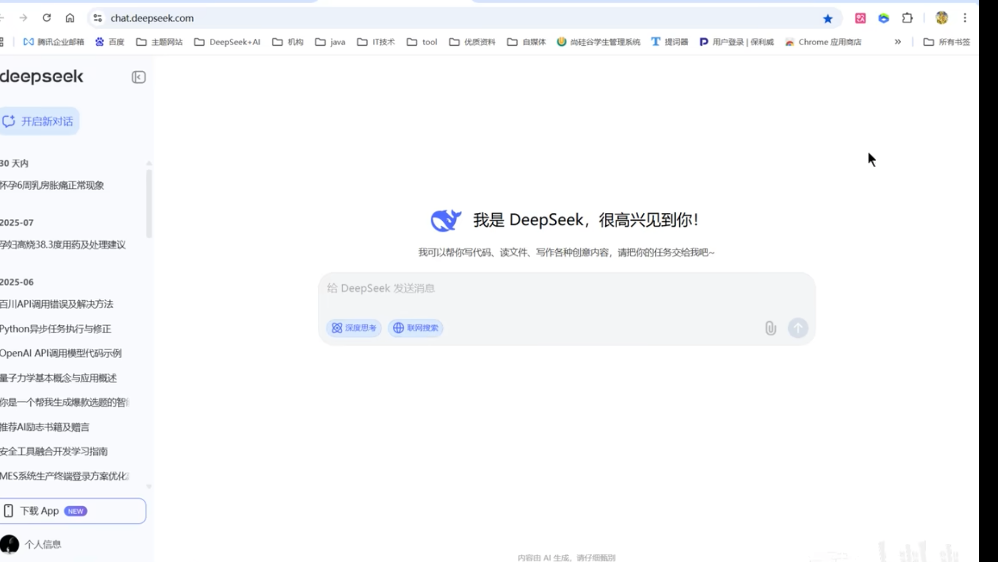Open Chrome 应用商店 bookmark
998x562 pixels.
[x=824, y=42]
